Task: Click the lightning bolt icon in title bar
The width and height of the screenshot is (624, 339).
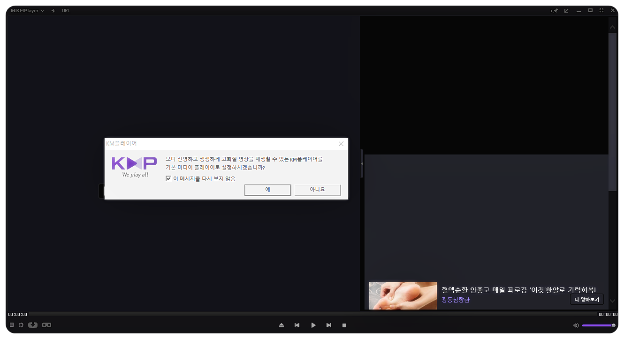Action: [54, 10]
